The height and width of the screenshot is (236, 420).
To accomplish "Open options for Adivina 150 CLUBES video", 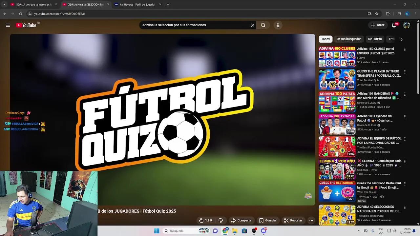I will pyautogui.click(x=405, y=49).
